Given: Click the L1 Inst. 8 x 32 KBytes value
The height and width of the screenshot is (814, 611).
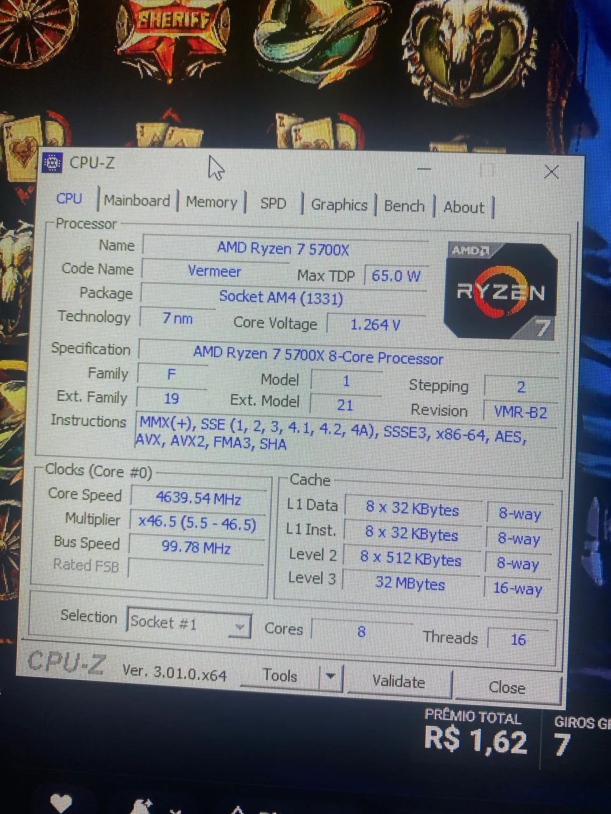Looking at the screenshot, I should [411, 534].
